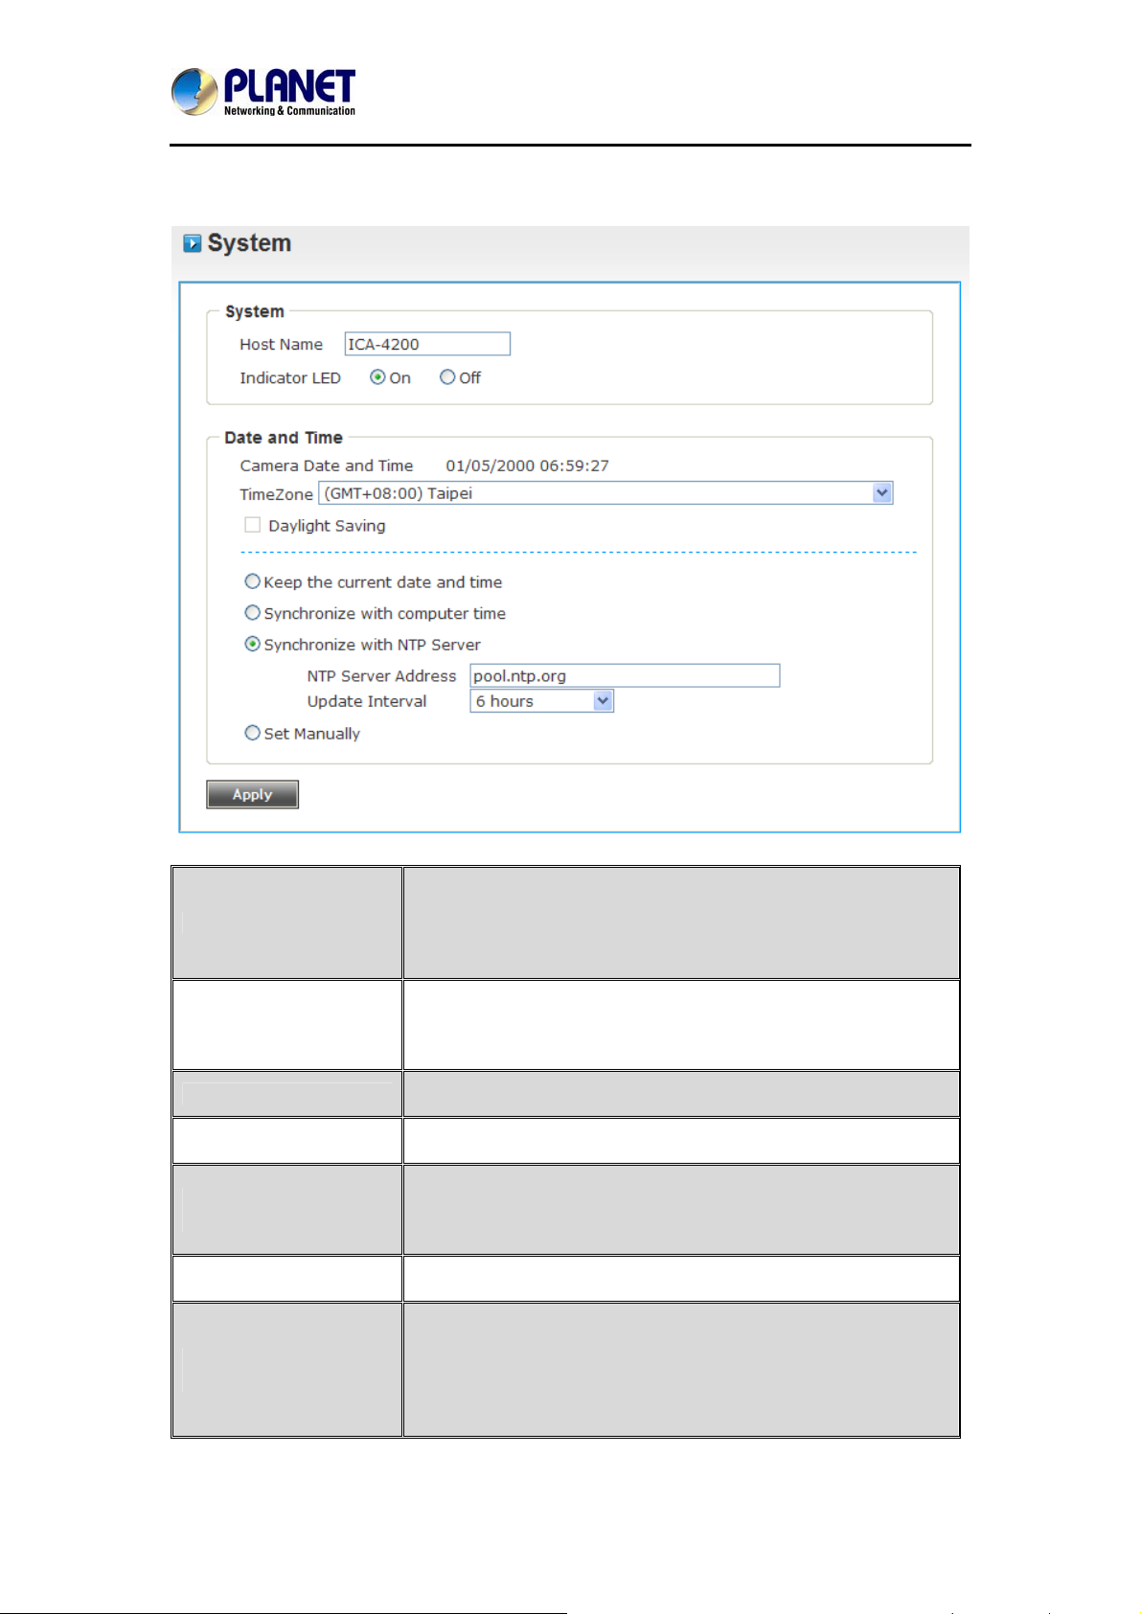1141x1614 pixels.
Task: Select Keep the current date and time
Action: (252, 581)
